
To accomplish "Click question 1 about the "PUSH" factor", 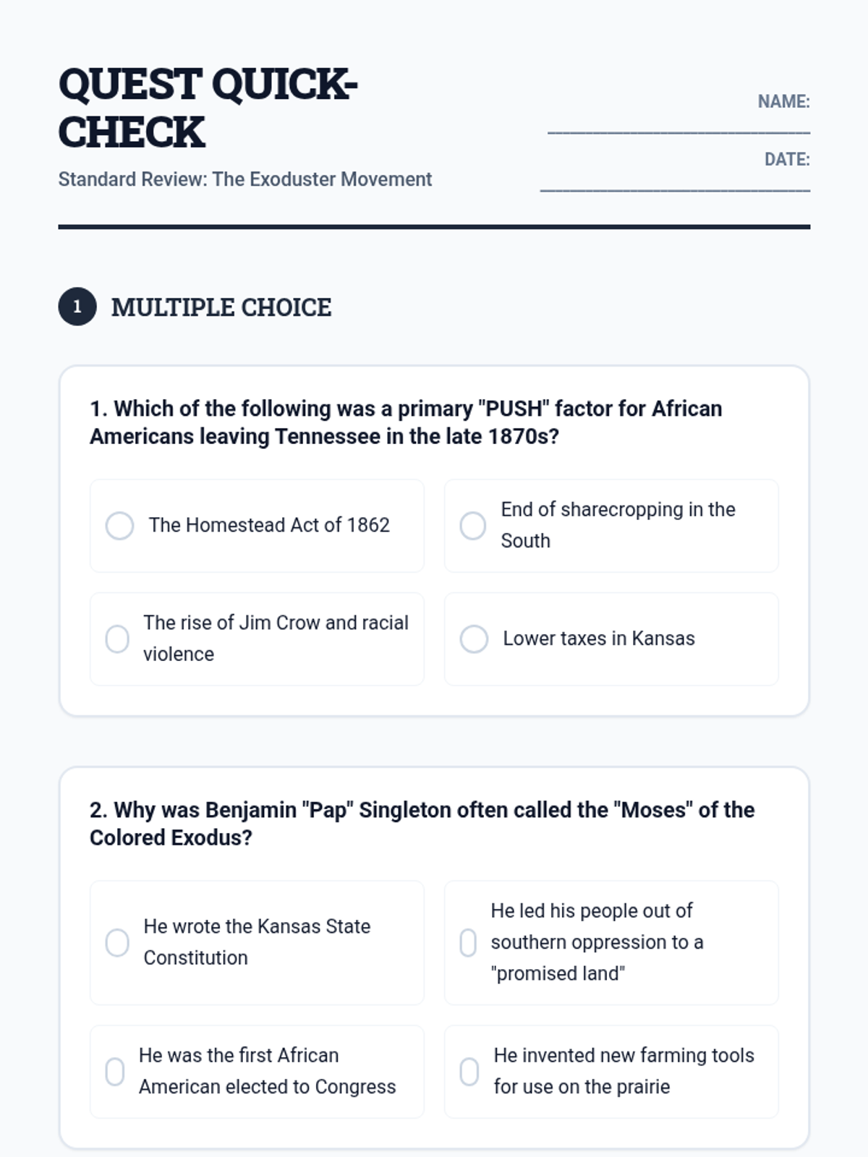I will point(406,422).
